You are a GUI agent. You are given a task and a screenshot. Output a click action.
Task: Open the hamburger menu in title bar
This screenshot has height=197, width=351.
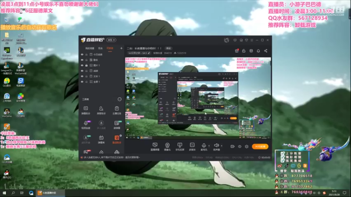point(252,40)
